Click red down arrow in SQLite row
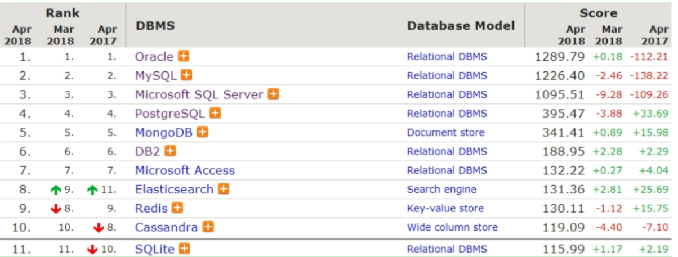Screen dimensions: 678x257 point(92,249)
